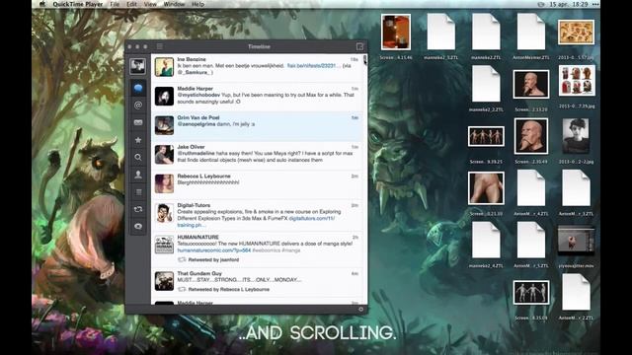Click Grim Van de Poel's avatar
Screen dimensions: 632x355
point(164,125)
